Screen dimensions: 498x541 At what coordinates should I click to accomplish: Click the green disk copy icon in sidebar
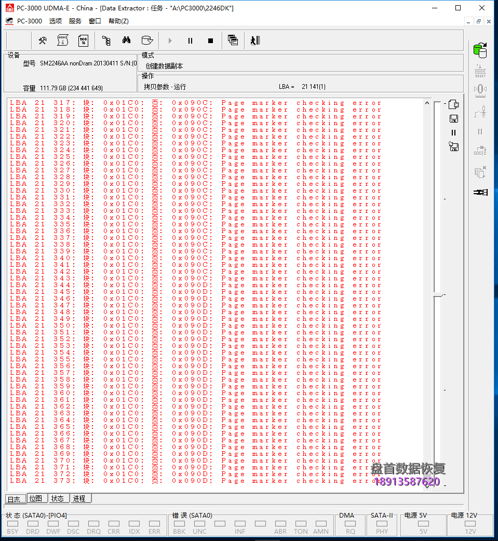480,50
